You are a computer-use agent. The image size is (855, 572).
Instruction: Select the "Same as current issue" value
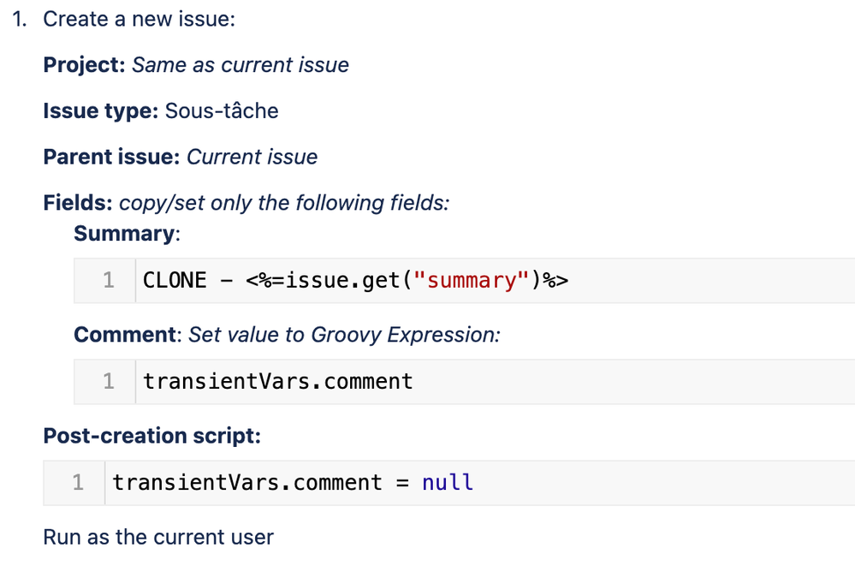[x=240, y=65]
